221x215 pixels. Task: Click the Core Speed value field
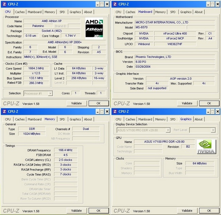coord(38,68)
